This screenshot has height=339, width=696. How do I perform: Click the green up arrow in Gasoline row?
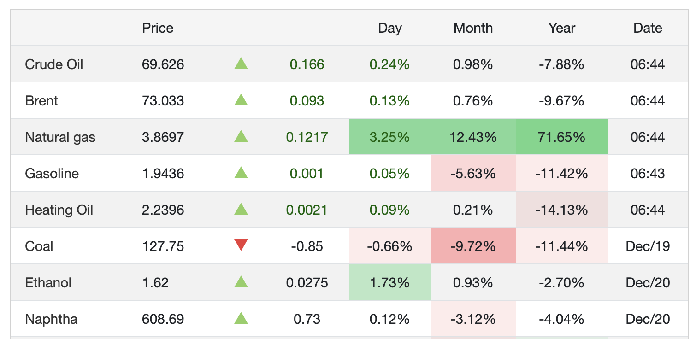[x=241, y=173]
